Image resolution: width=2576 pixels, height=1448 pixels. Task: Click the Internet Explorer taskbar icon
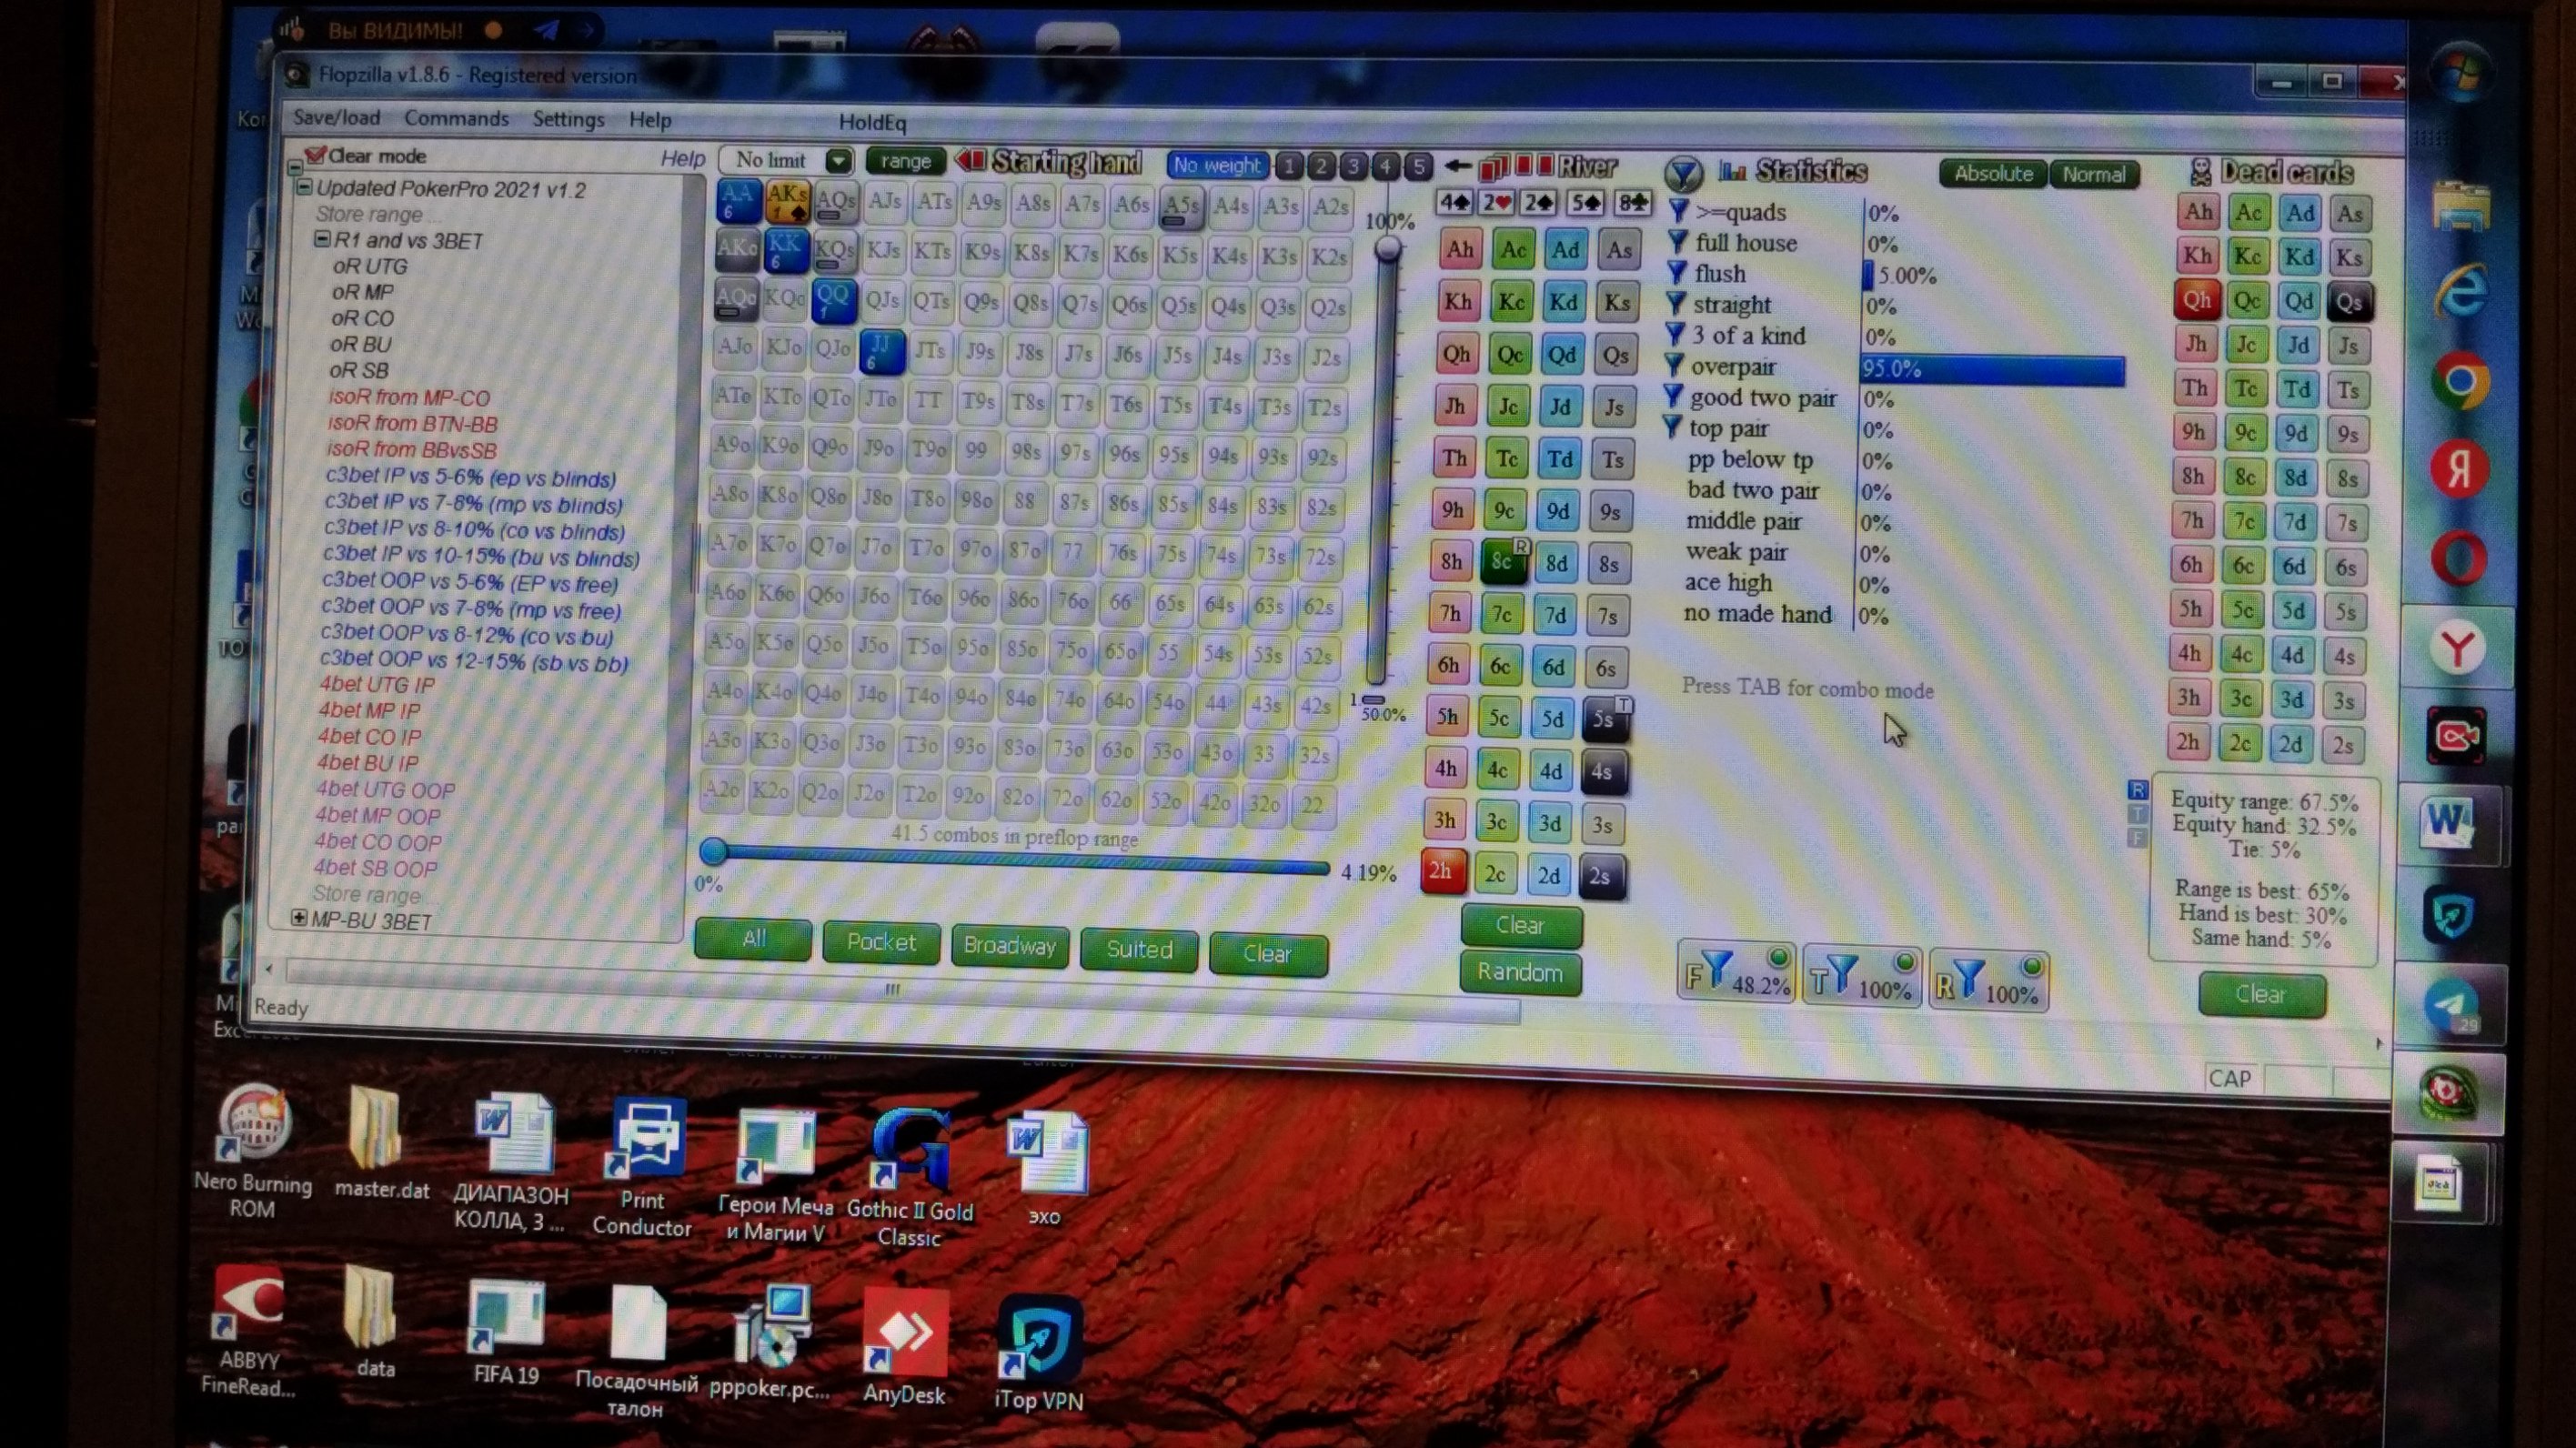tap(2461, 293)
